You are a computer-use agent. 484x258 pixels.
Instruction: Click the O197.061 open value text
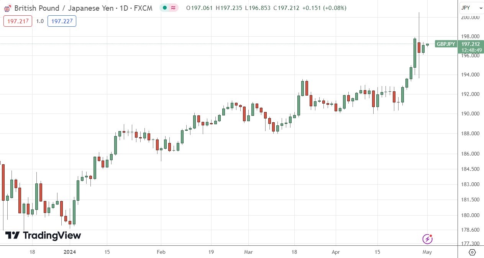[x=199, y=8]
